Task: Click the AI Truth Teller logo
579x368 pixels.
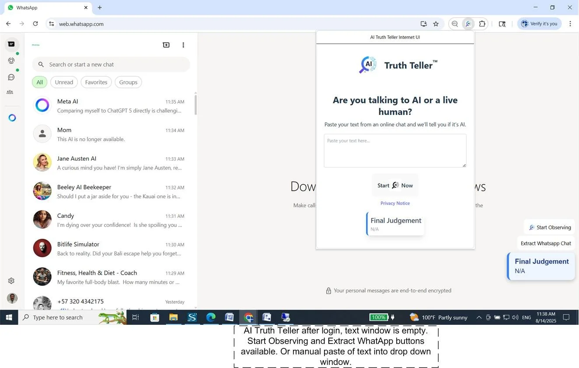Action: 368,65
